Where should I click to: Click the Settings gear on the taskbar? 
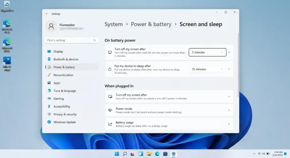(x=173, y=154)
